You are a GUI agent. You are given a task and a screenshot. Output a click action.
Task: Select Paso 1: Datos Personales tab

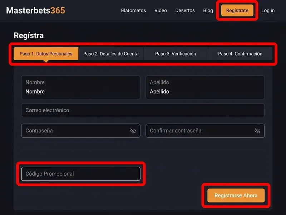46,54
